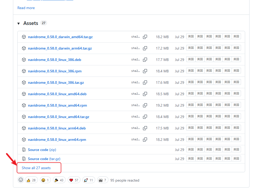Click the 18.2 MB size of darwin_amd64
This screenshot has width=276, height=193.
coord(162,37)
